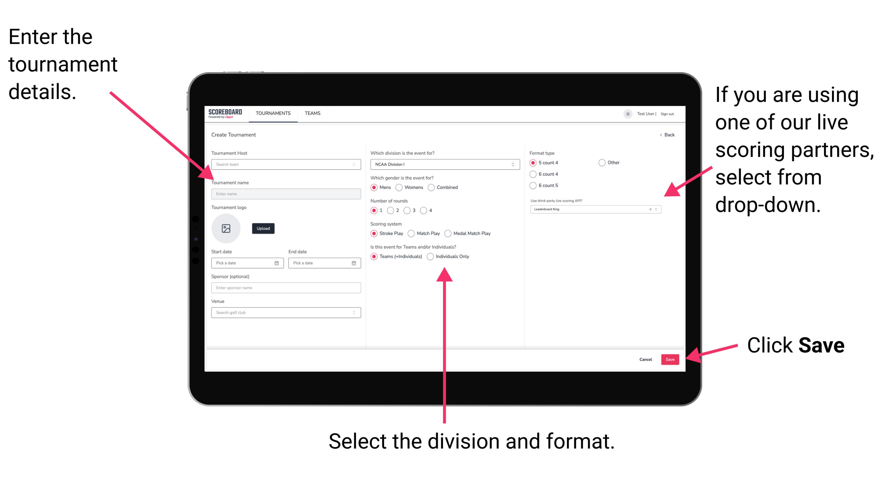The height and width of the screenshot is (478, 889).
Task: Click the End date calendar icon
Action: coord(353,263)
